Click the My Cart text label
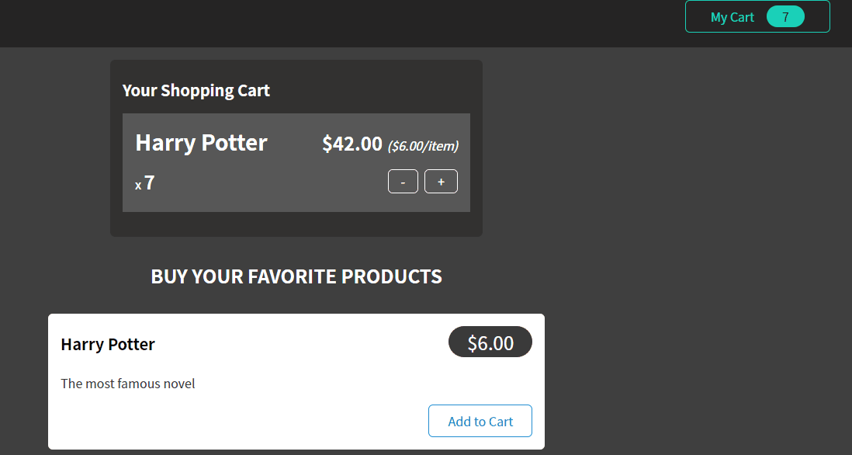This screenshot has width=852, height=455. click(732, 17)
